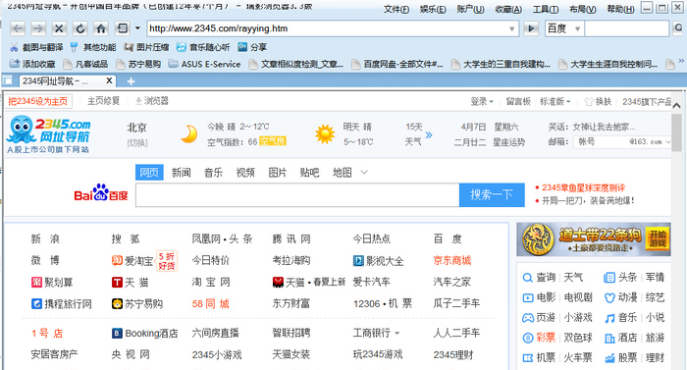Click the Go arrow beside address bar
This screenshot has height=370, width=687.
click(x=532, y=28)
